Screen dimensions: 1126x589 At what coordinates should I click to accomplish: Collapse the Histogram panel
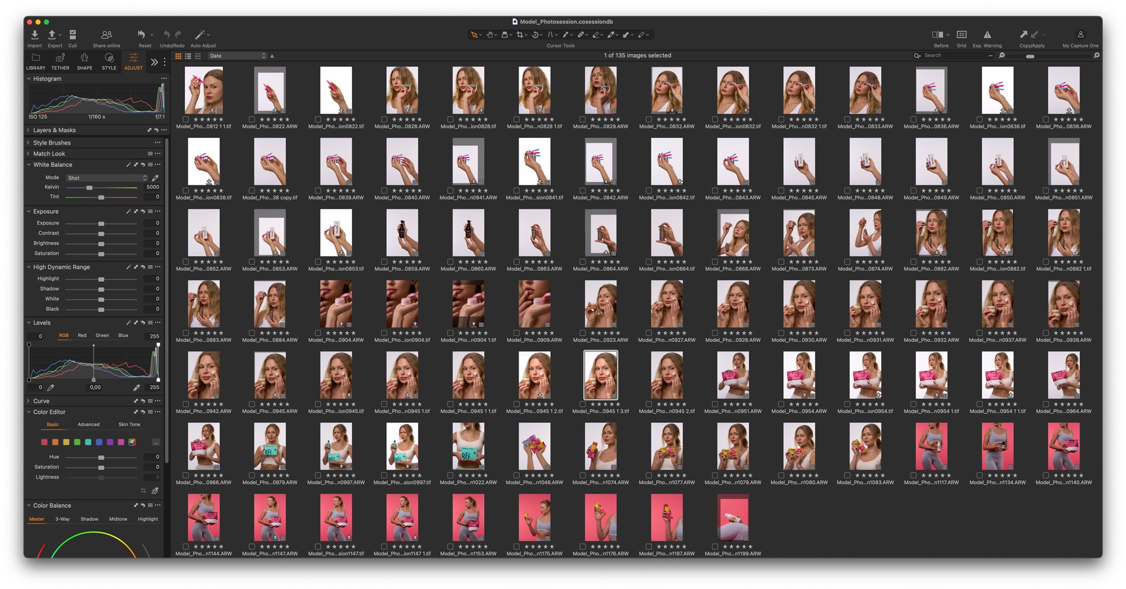(x=29, y=79)
